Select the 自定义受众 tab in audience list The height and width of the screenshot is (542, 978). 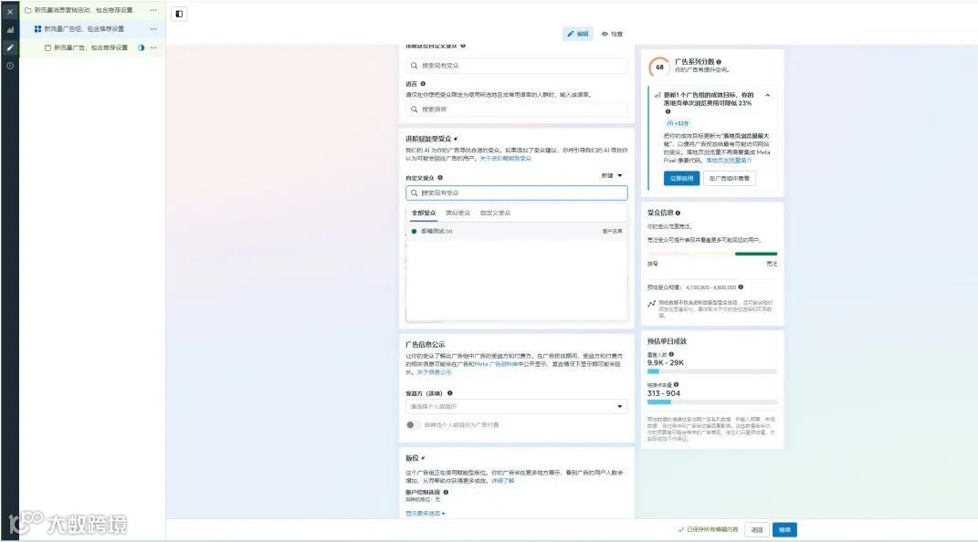[495, 214]
